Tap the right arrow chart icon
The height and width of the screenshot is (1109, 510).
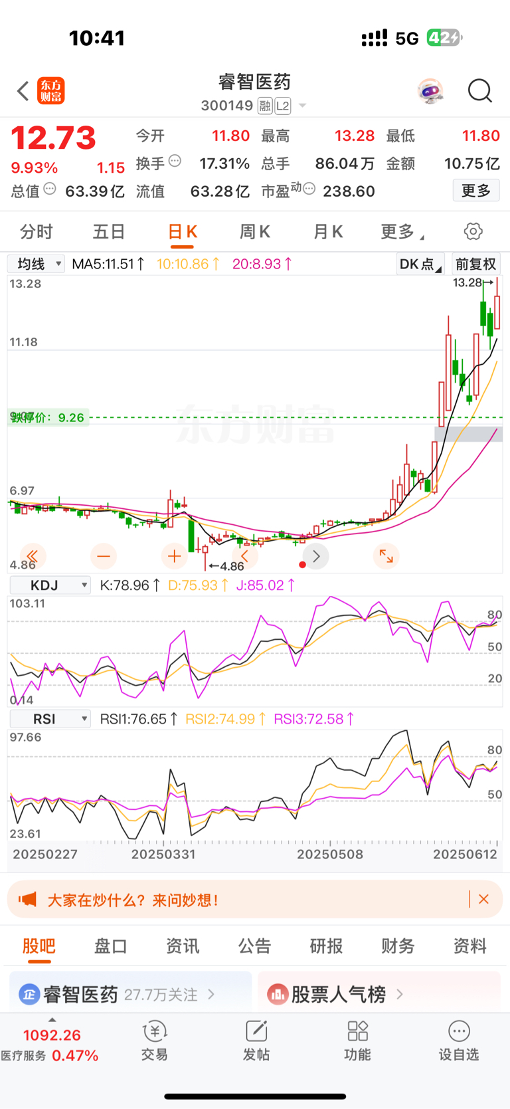tap(316, 555)
